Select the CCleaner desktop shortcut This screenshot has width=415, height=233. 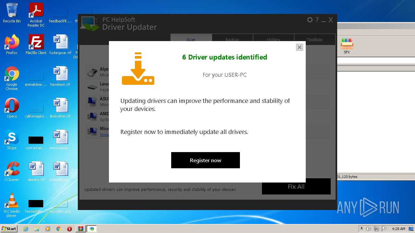[12, 172]
